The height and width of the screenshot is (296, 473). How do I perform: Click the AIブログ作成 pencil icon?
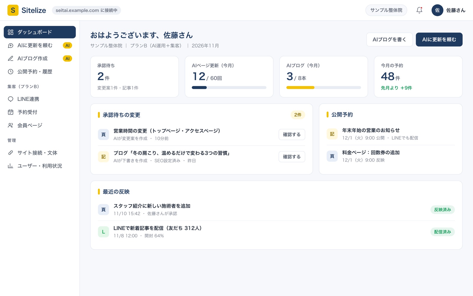coord(11,59)
